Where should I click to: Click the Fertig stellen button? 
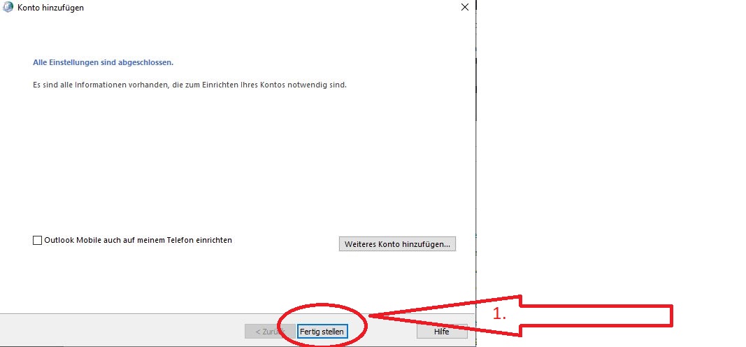(322, 332)
